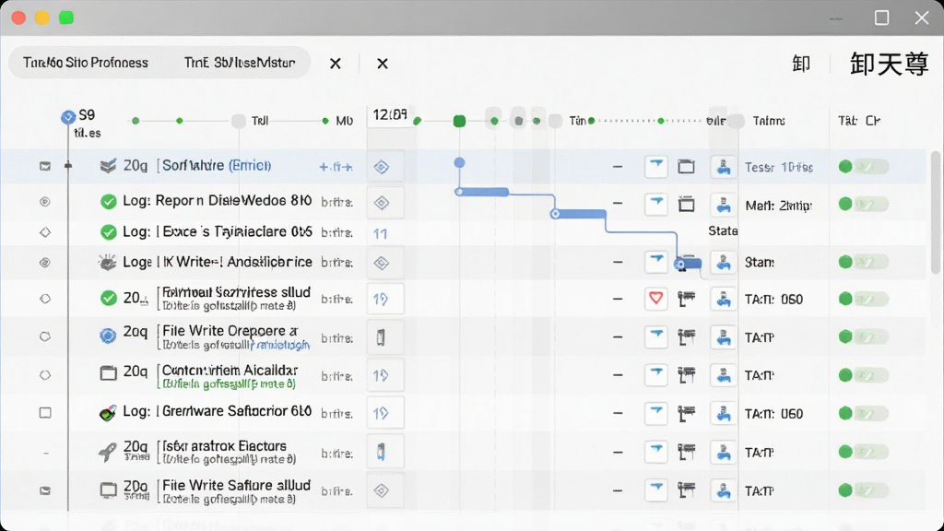
Task: Click green check icon beside Log: Exce's row
Action: 109,231
